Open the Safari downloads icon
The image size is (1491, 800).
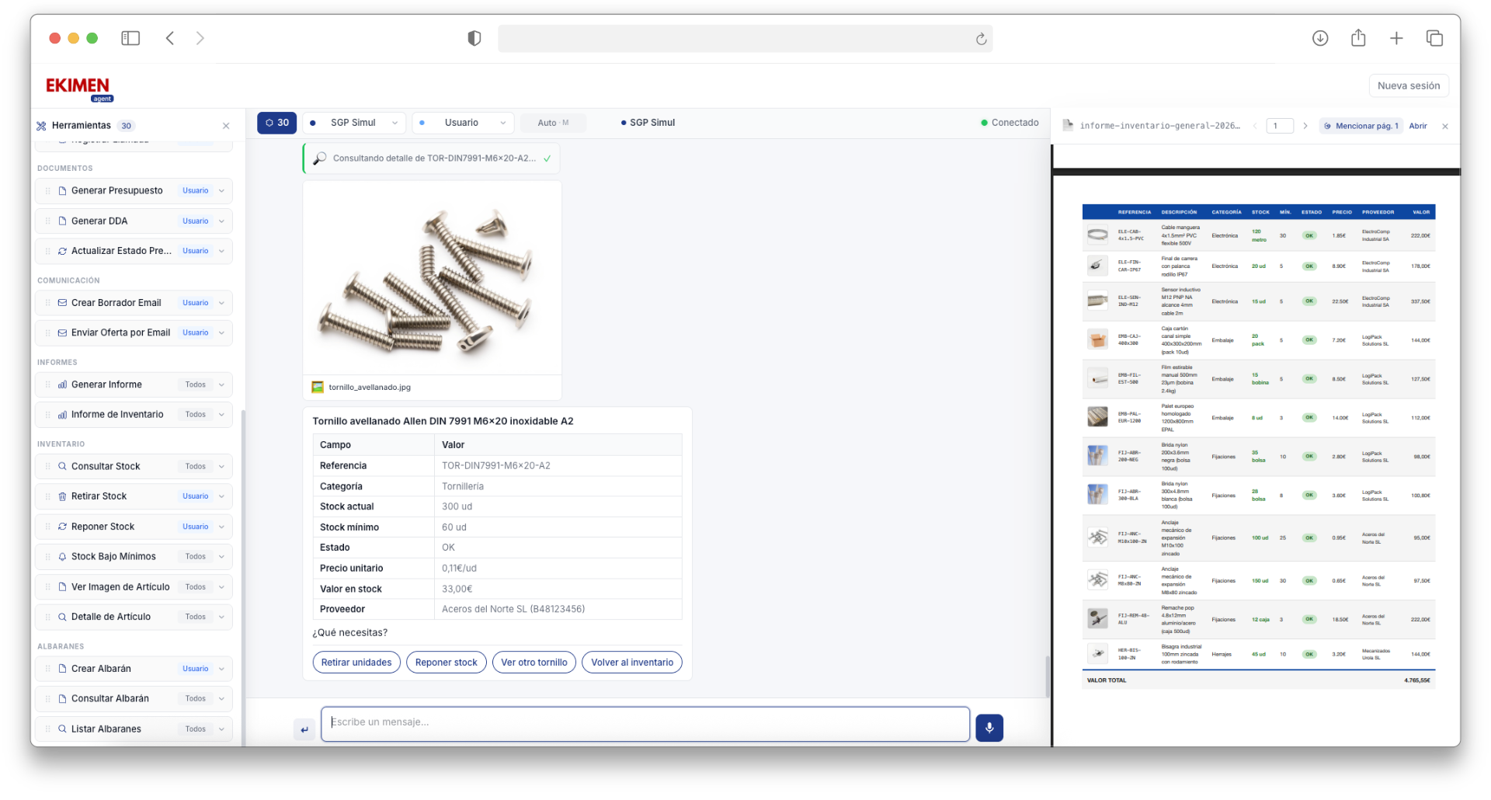click(1319, 38)
